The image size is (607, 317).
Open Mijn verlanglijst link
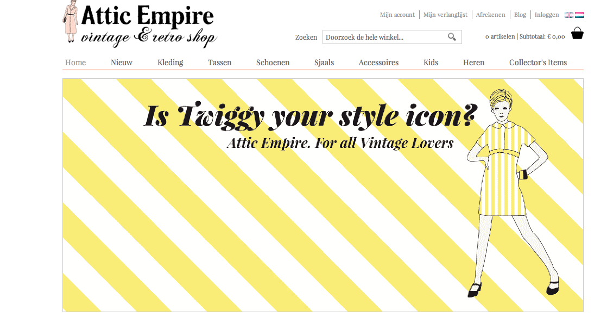pos(445,15)
